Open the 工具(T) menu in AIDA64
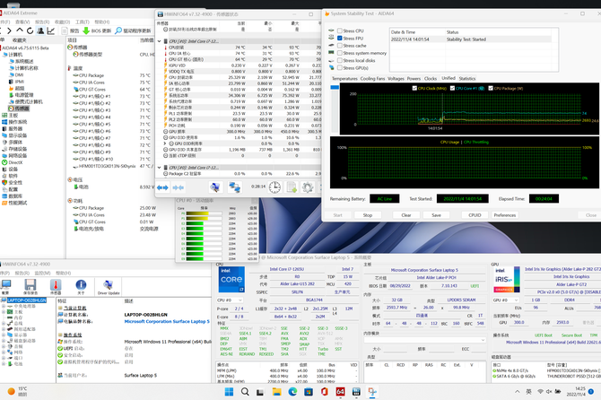The width and height of the screenshot is (601, 400). coord(82,22)
